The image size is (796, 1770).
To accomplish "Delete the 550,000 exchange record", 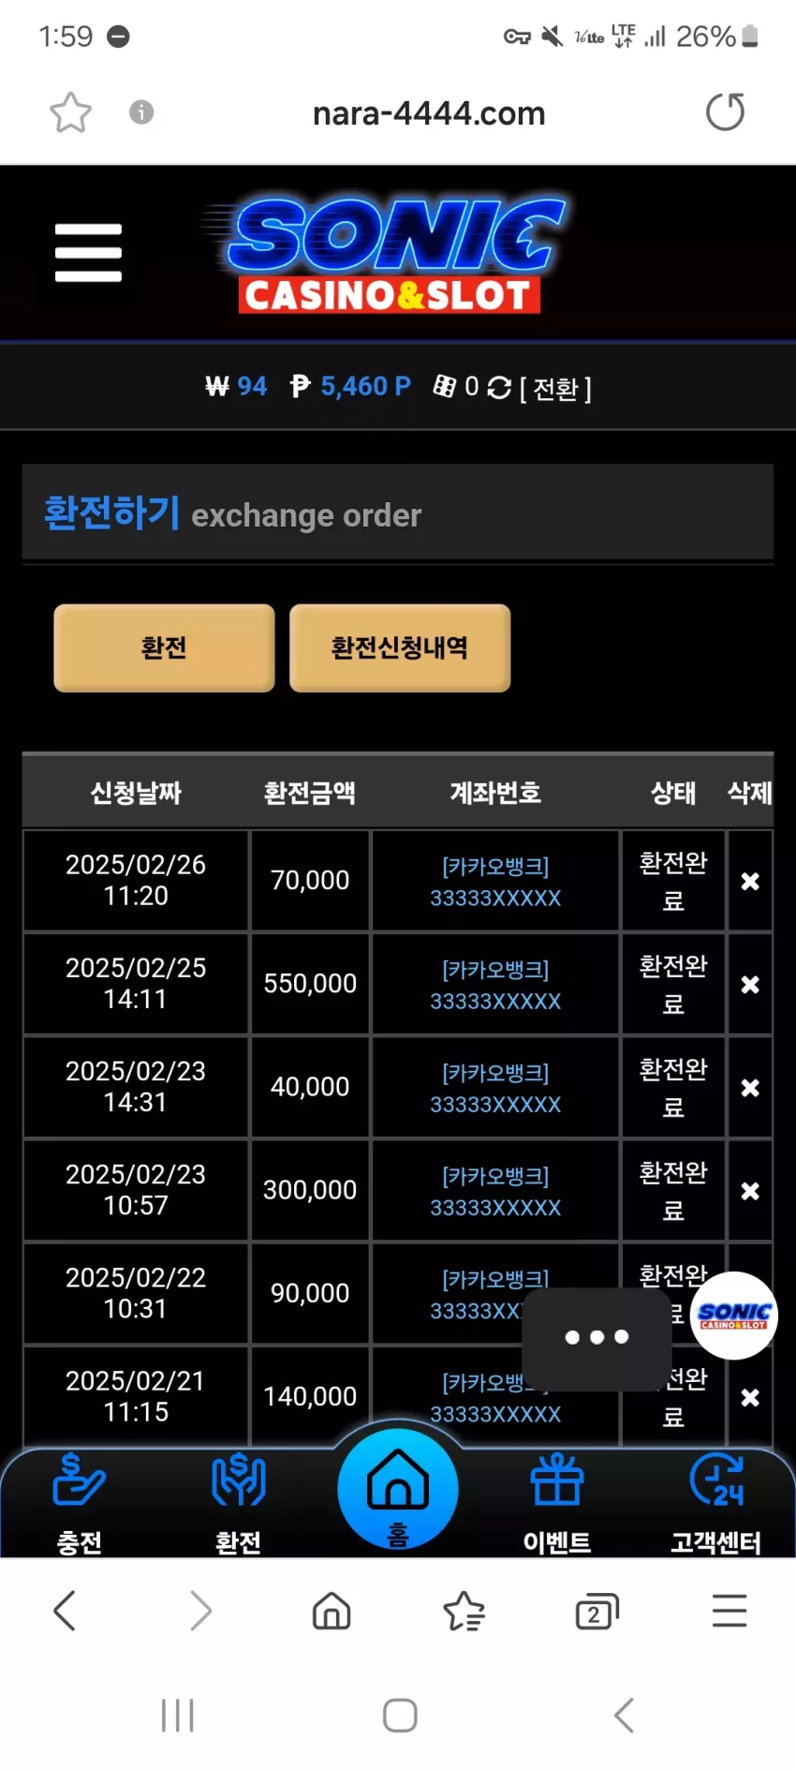I will click(x=750, y=984).
